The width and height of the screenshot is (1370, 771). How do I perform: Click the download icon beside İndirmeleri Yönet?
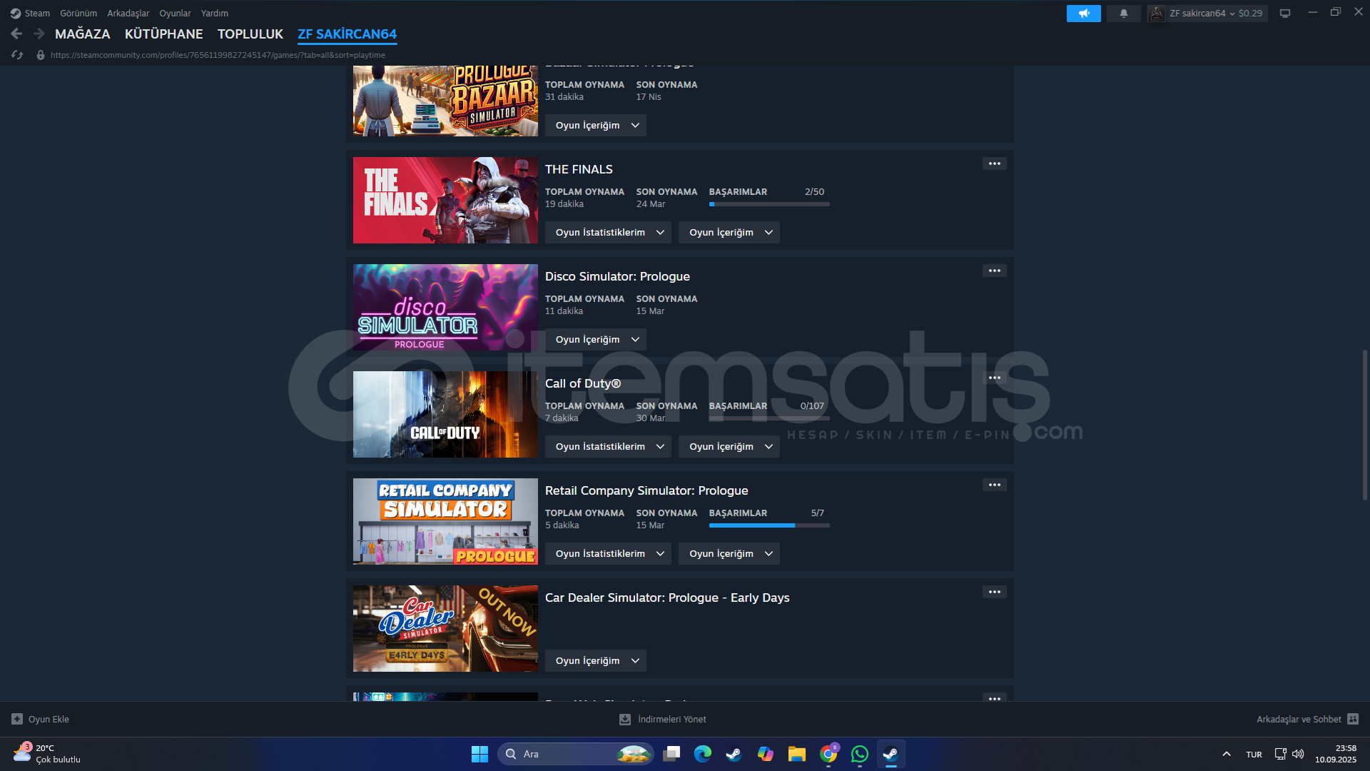(625, 719)
